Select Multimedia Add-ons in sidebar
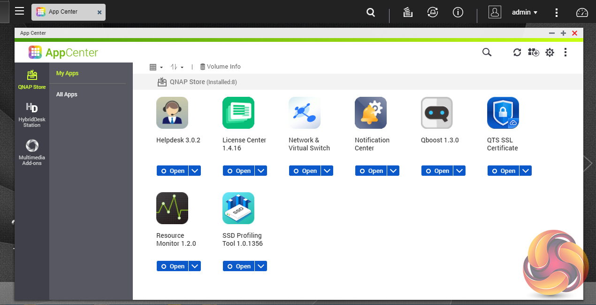 click(x=32, y=152)
